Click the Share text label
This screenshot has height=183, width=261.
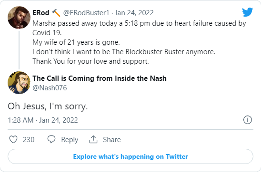coord(112,139)
